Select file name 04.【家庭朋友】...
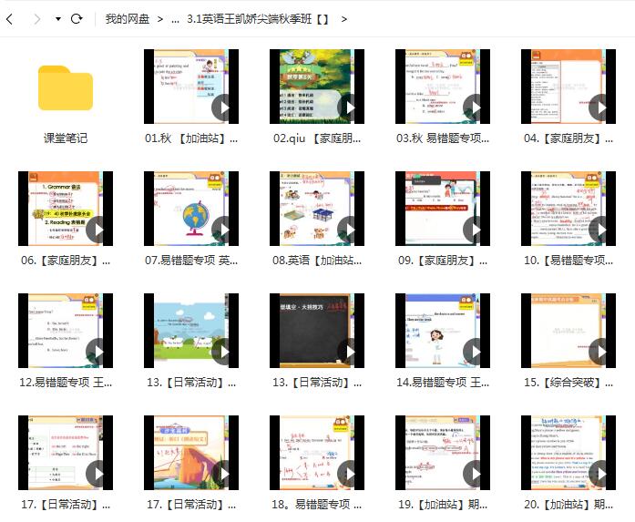 (568, 138)
